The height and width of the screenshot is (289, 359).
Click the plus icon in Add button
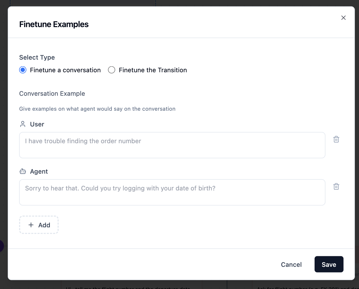pyautogui.click(x=31, y=225)
